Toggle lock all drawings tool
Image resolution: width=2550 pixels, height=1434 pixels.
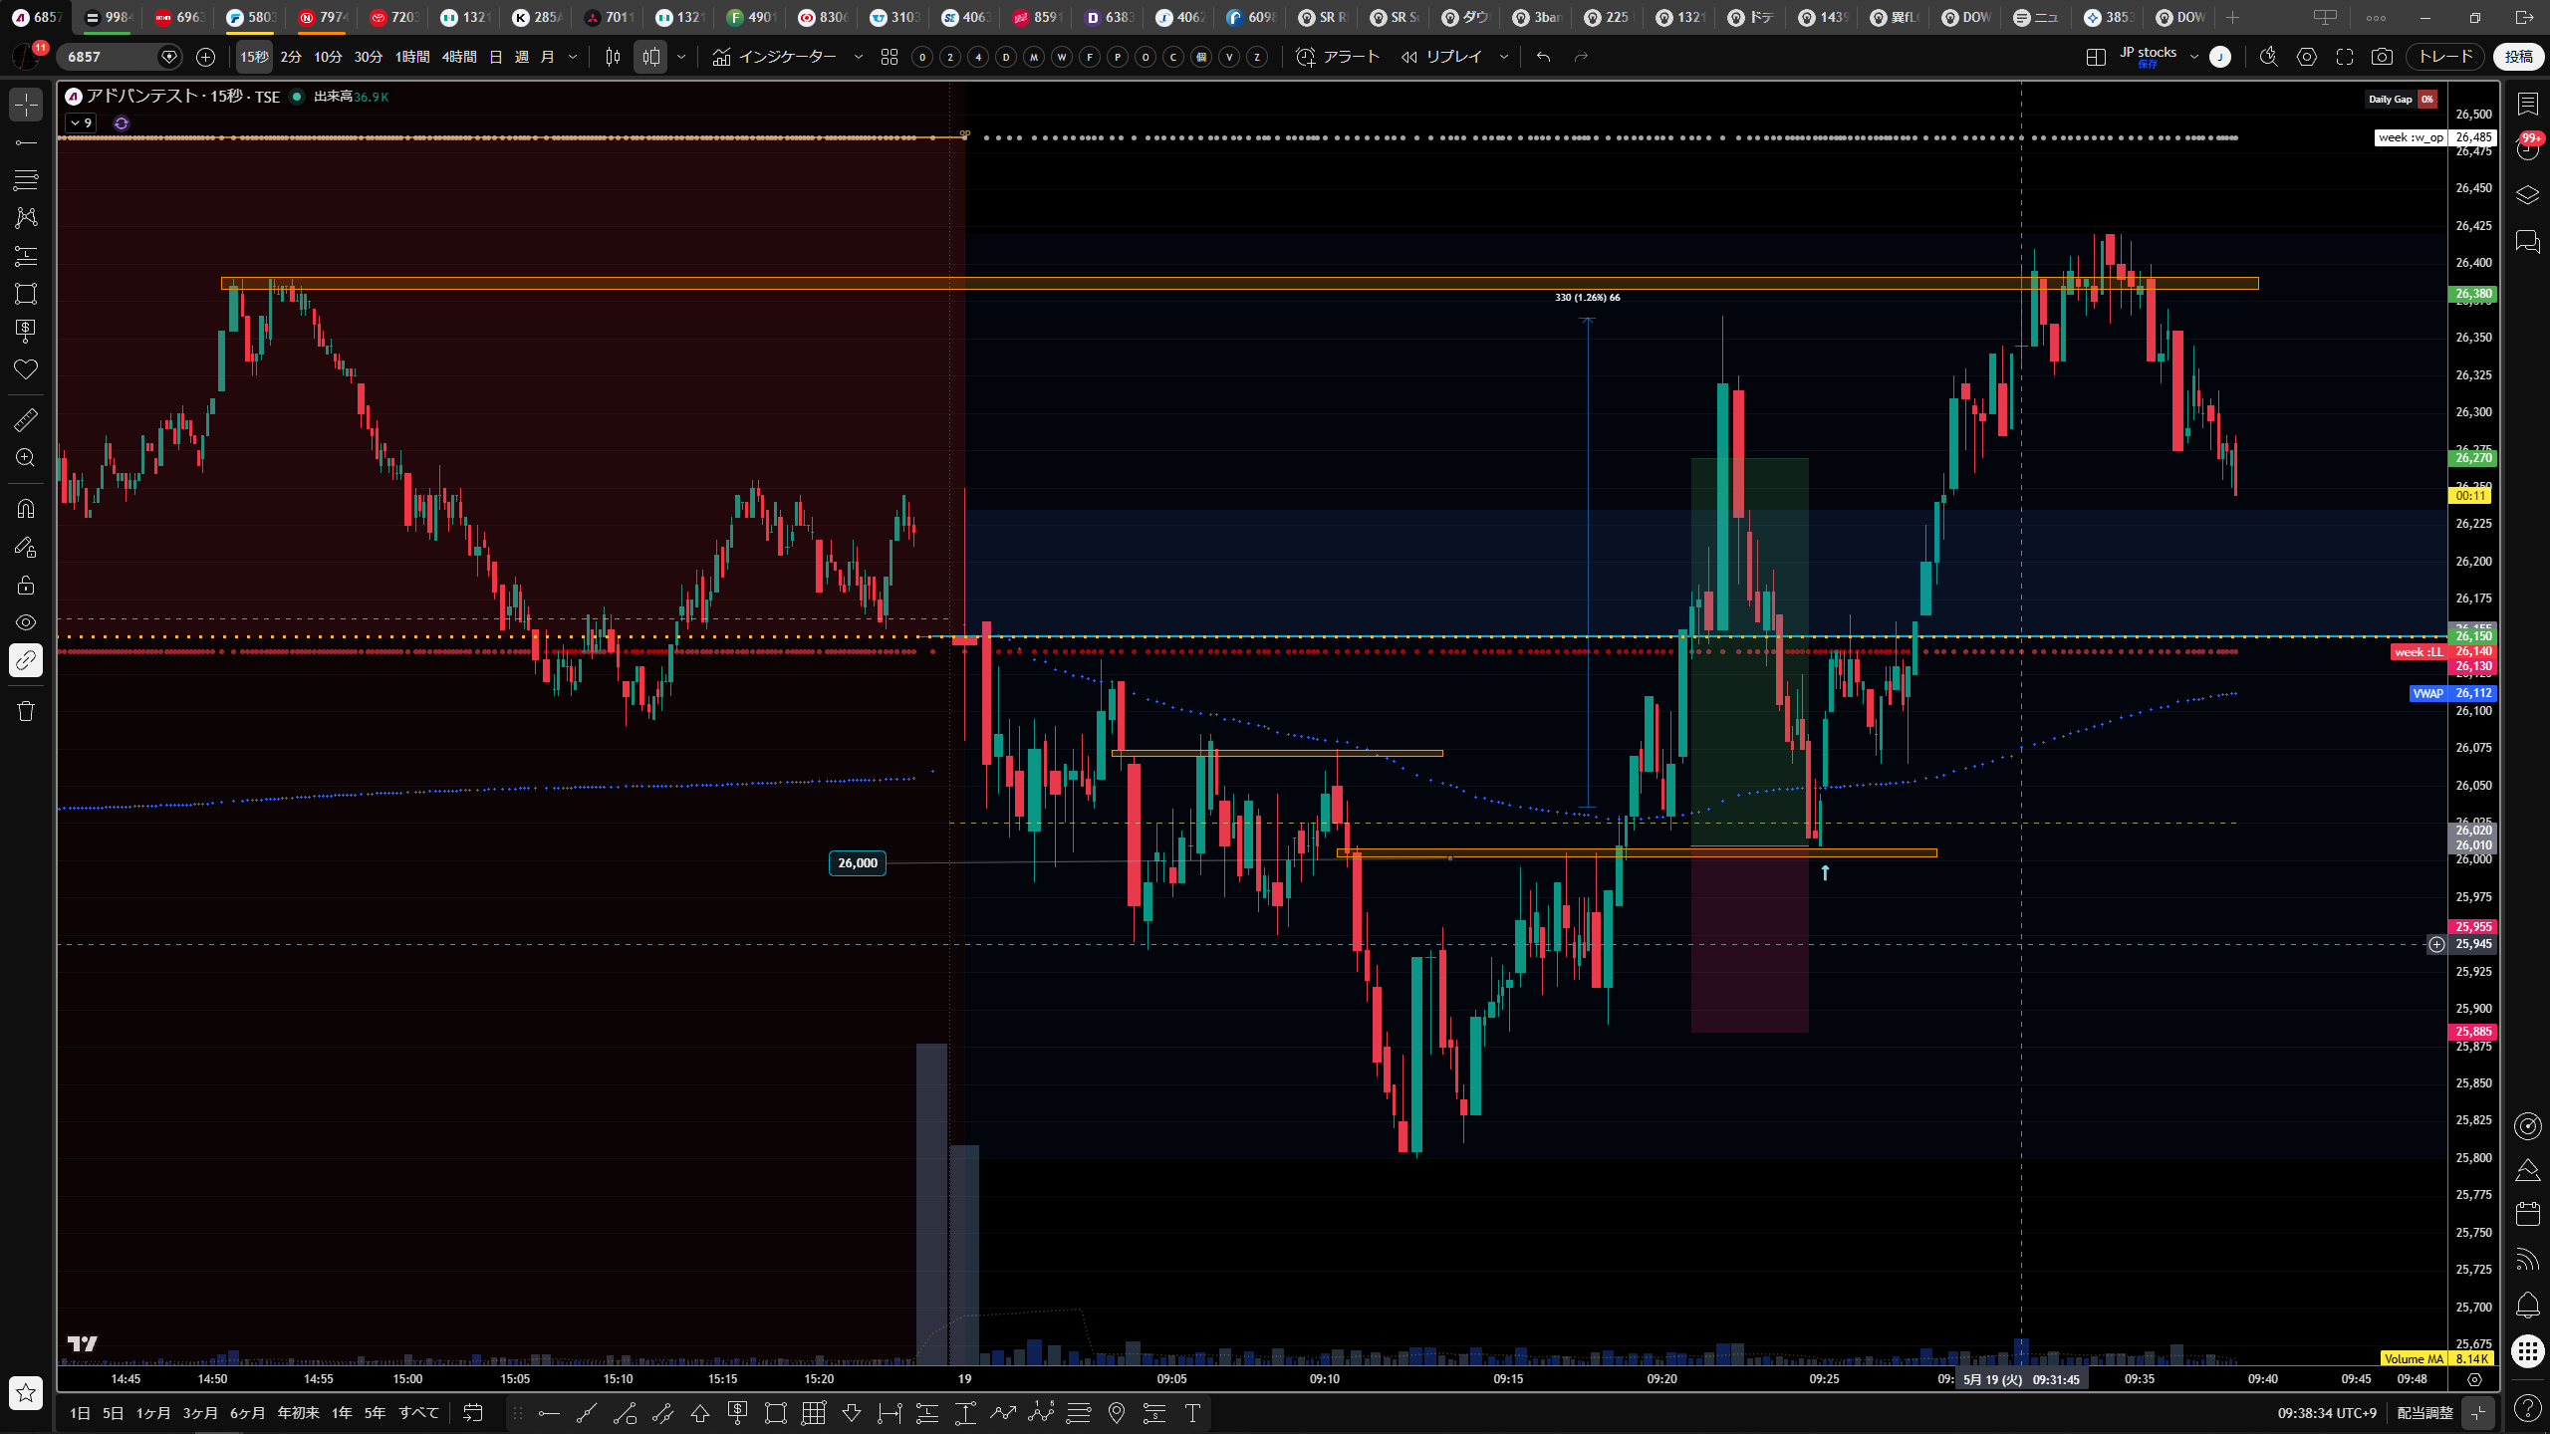coord(26,585)
